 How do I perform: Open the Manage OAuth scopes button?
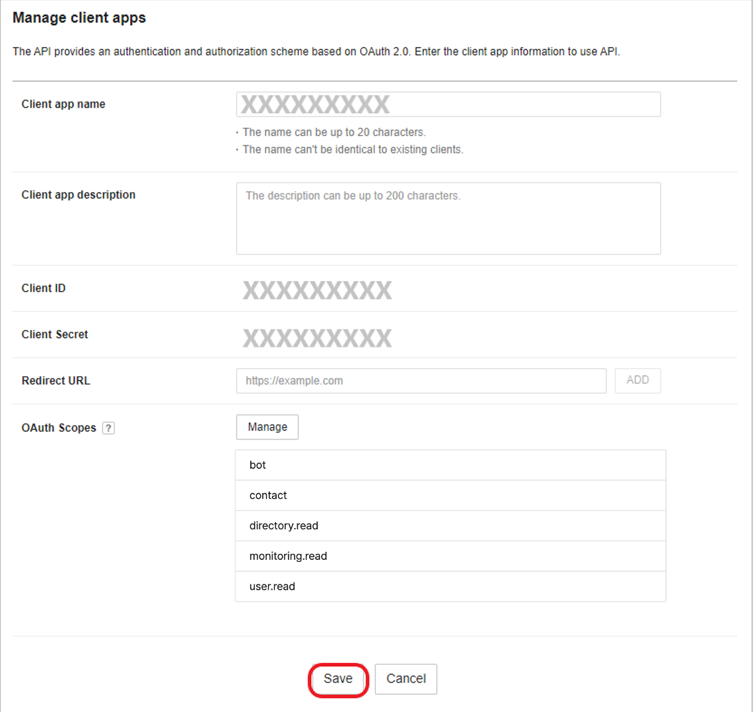tap(267, 427)
